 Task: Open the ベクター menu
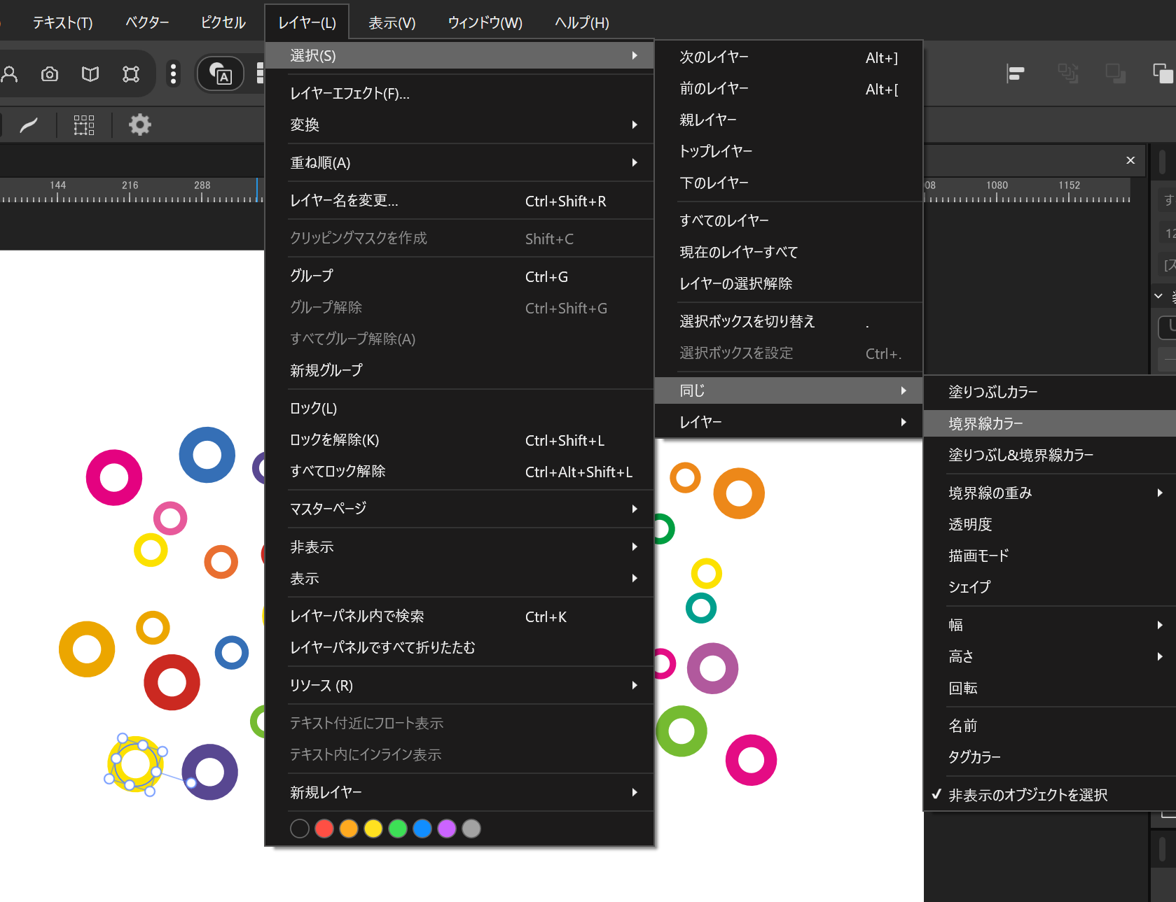(147, 22)
